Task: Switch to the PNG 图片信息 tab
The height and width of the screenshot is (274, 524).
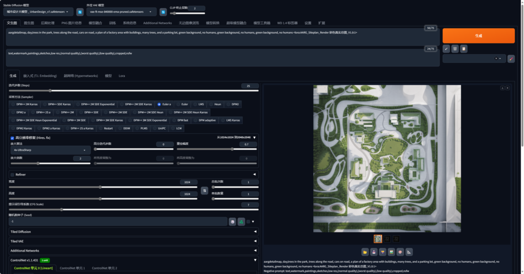Action: [x=71, y=23]
